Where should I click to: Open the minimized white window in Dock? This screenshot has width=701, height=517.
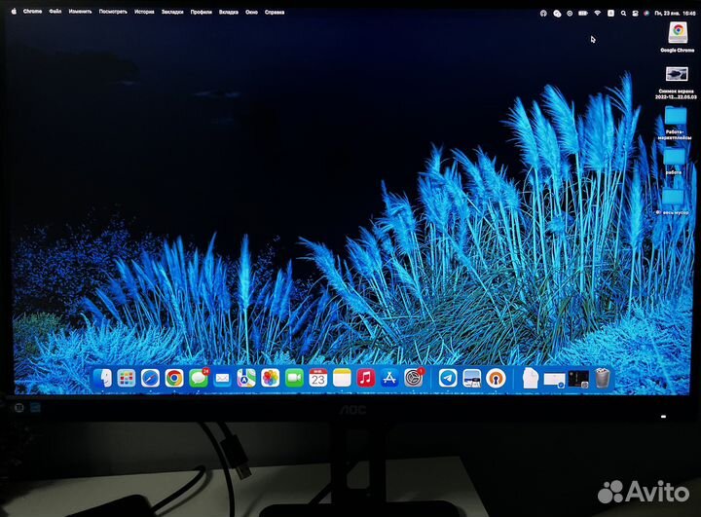pos(554,380)
